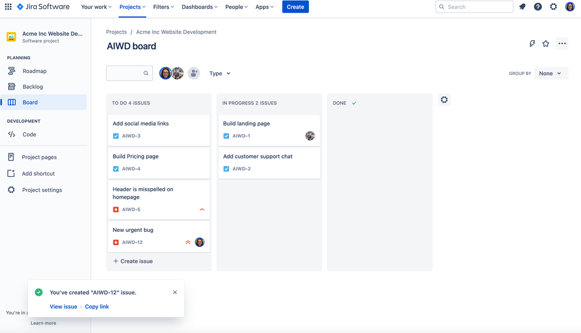Click the task type icon of AIWD-4
Image resolution: width=581 pixels, height=333 pixels.
pos(116,169)
